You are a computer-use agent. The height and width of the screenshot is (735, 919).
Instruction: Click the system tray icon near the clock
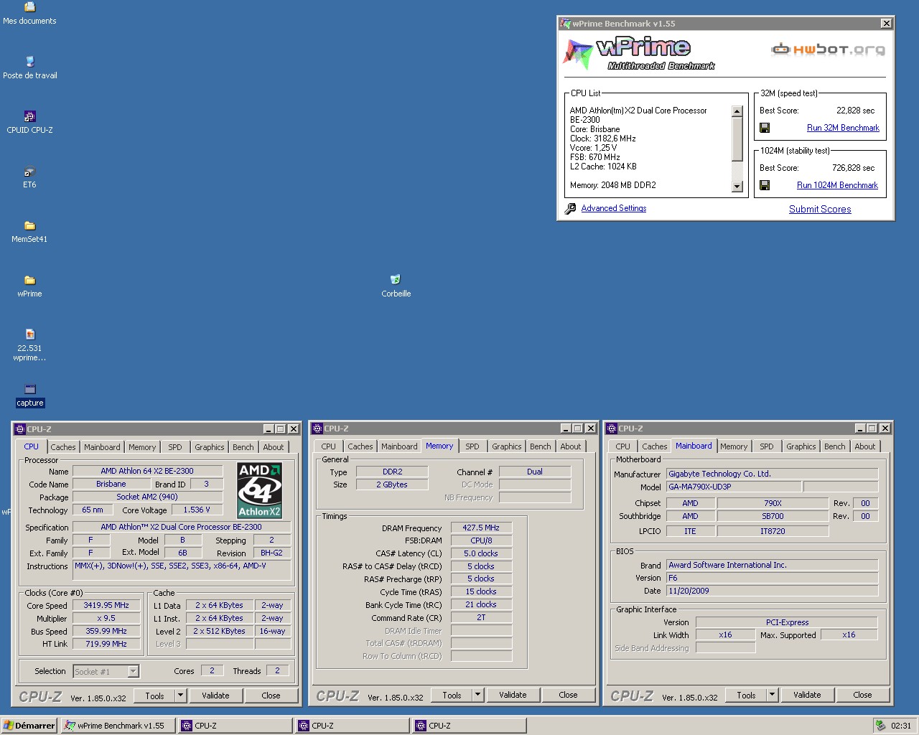point(880,726)
